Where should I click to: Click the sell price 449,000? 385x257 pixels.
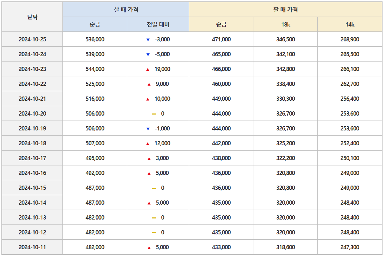(x=221, y=99)
